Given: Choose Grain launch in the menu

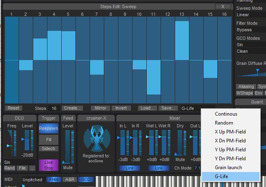Looking at the screenshot, I should pos(231,168).
